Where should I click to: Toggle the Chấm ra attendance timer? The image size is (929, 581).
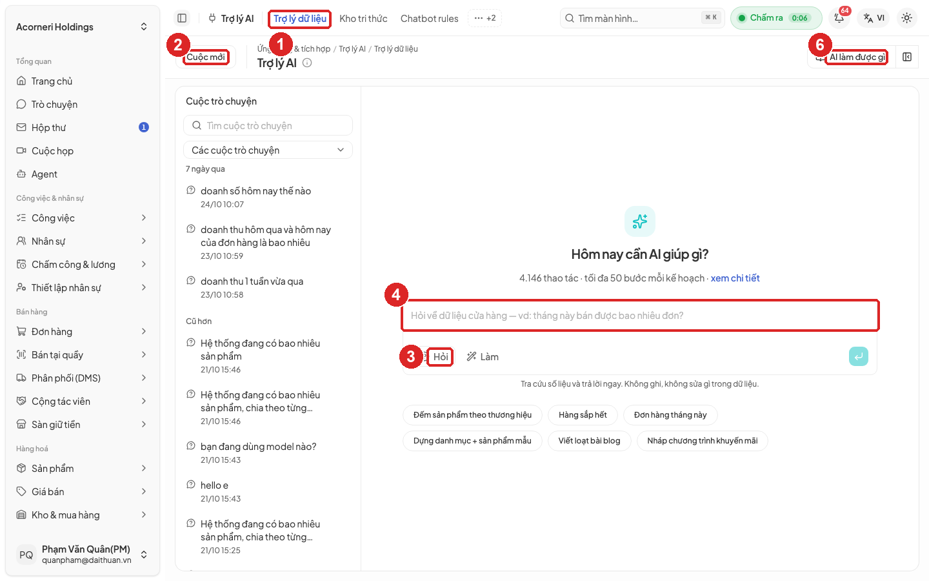coord(776,18)
